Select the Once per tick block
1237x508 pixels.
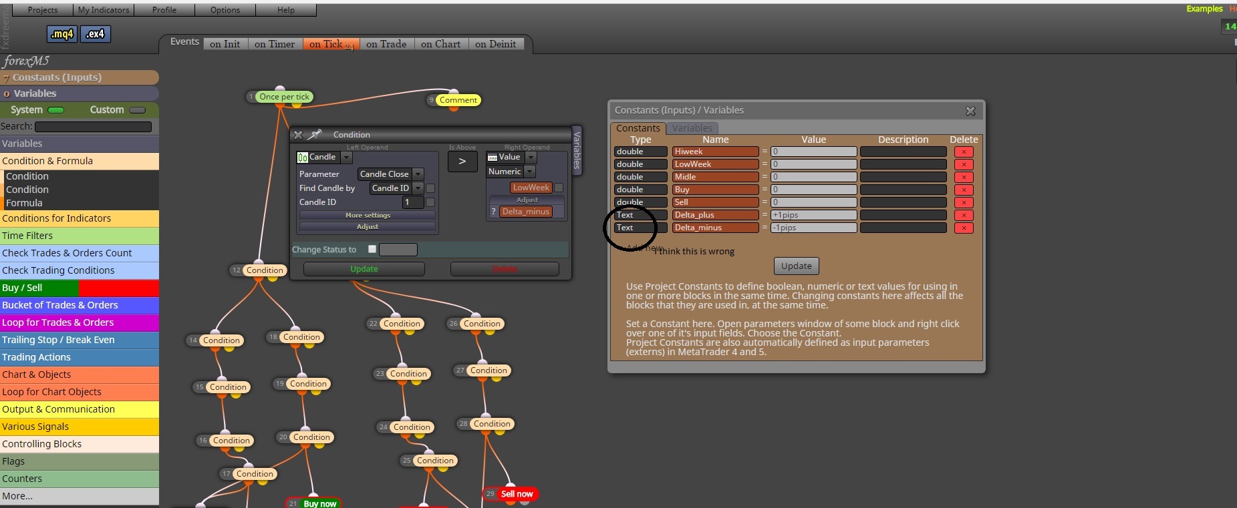pos(284,97)
